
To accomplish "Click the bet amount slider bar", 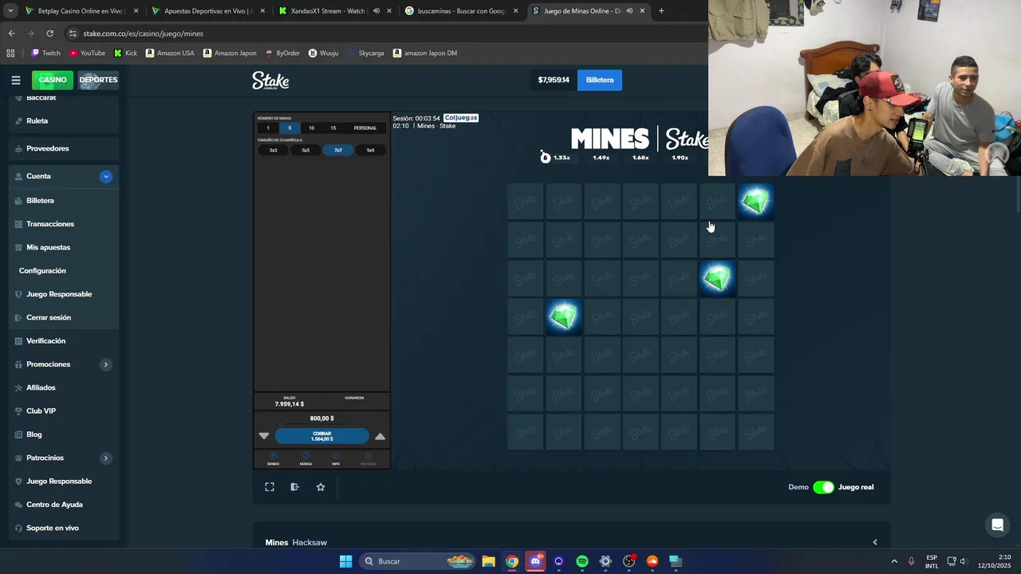I will click(322, 425).
